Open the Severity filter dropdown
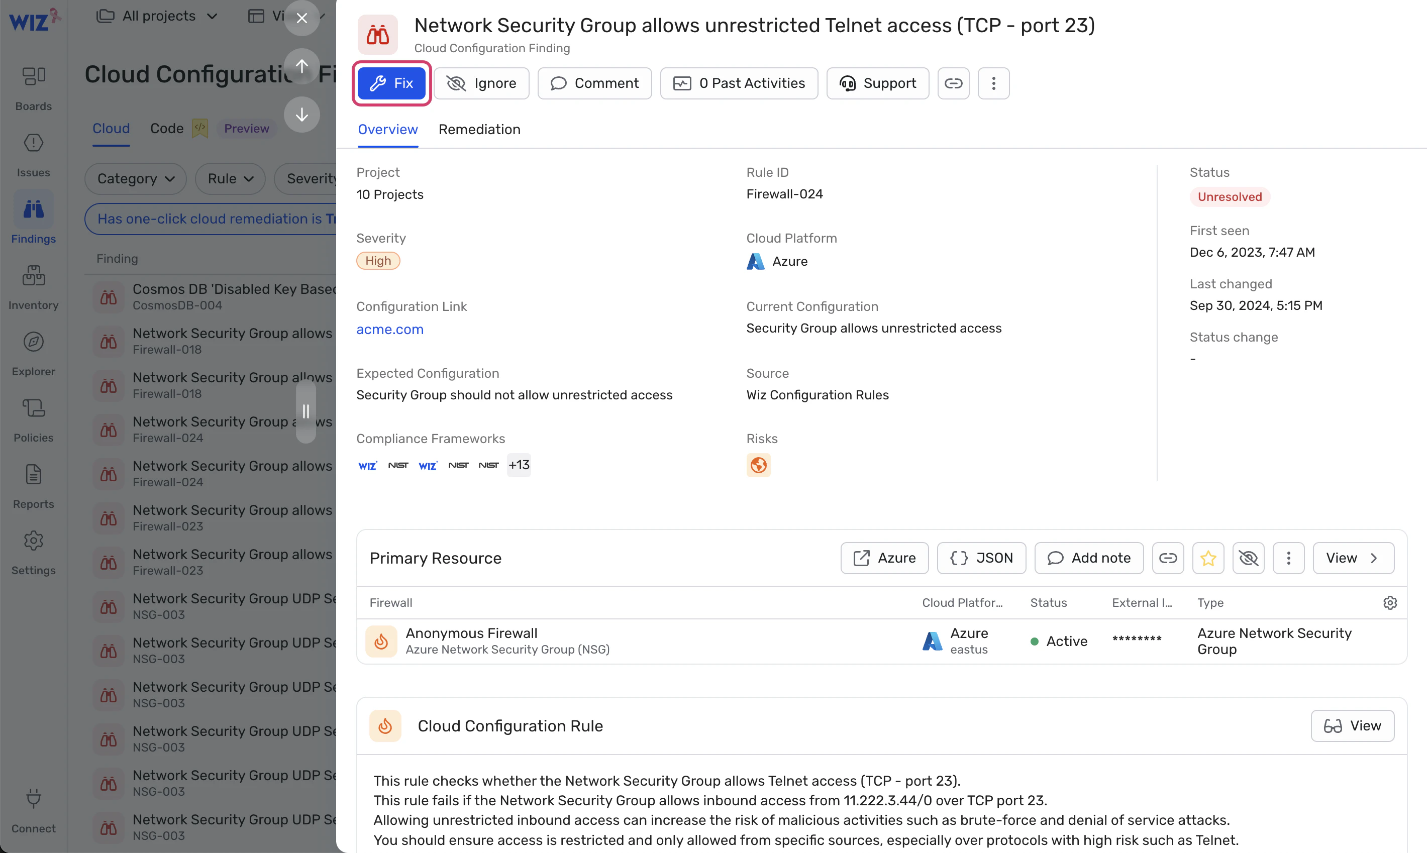The image size is (1427, 853). [306, 179]
